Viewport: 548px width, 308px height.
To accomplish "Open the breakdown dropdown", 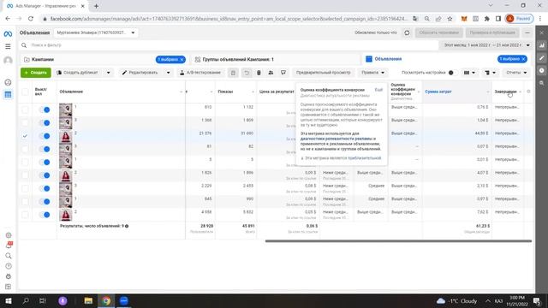I will pyautogui.click(x=490, y=73).
